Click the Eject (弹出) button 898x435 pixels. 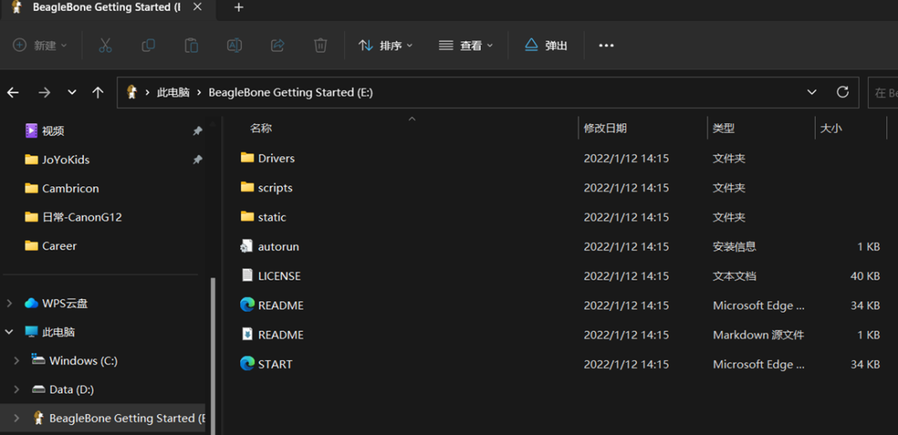[x=545, y=45]
